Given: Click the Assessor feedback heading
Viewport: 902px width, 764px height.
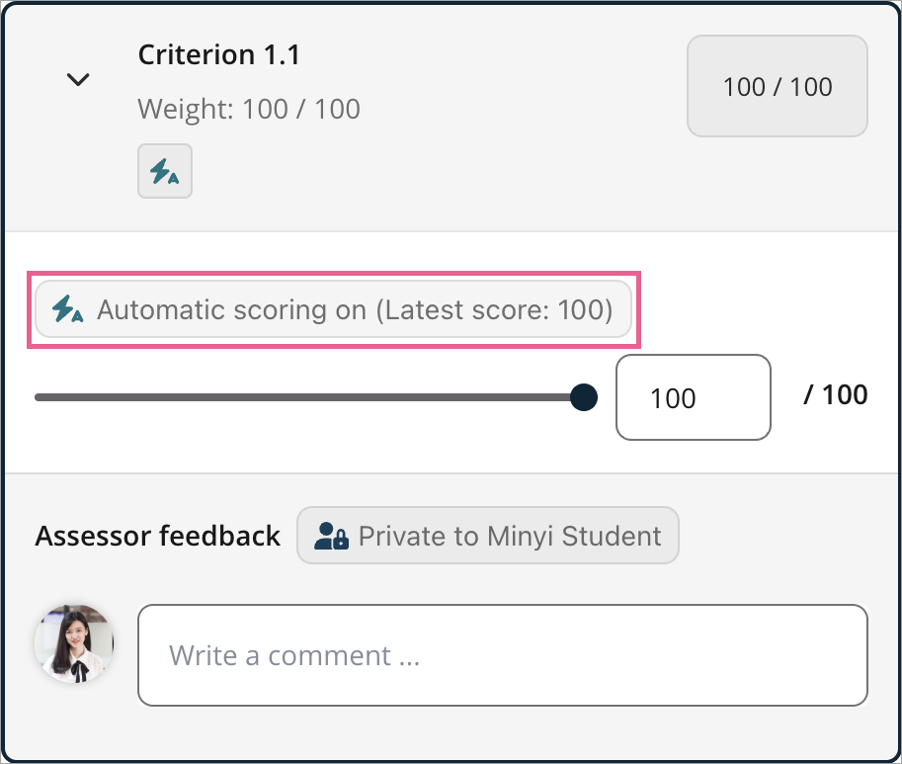Looking at the screenshot, I should [158, 536].
